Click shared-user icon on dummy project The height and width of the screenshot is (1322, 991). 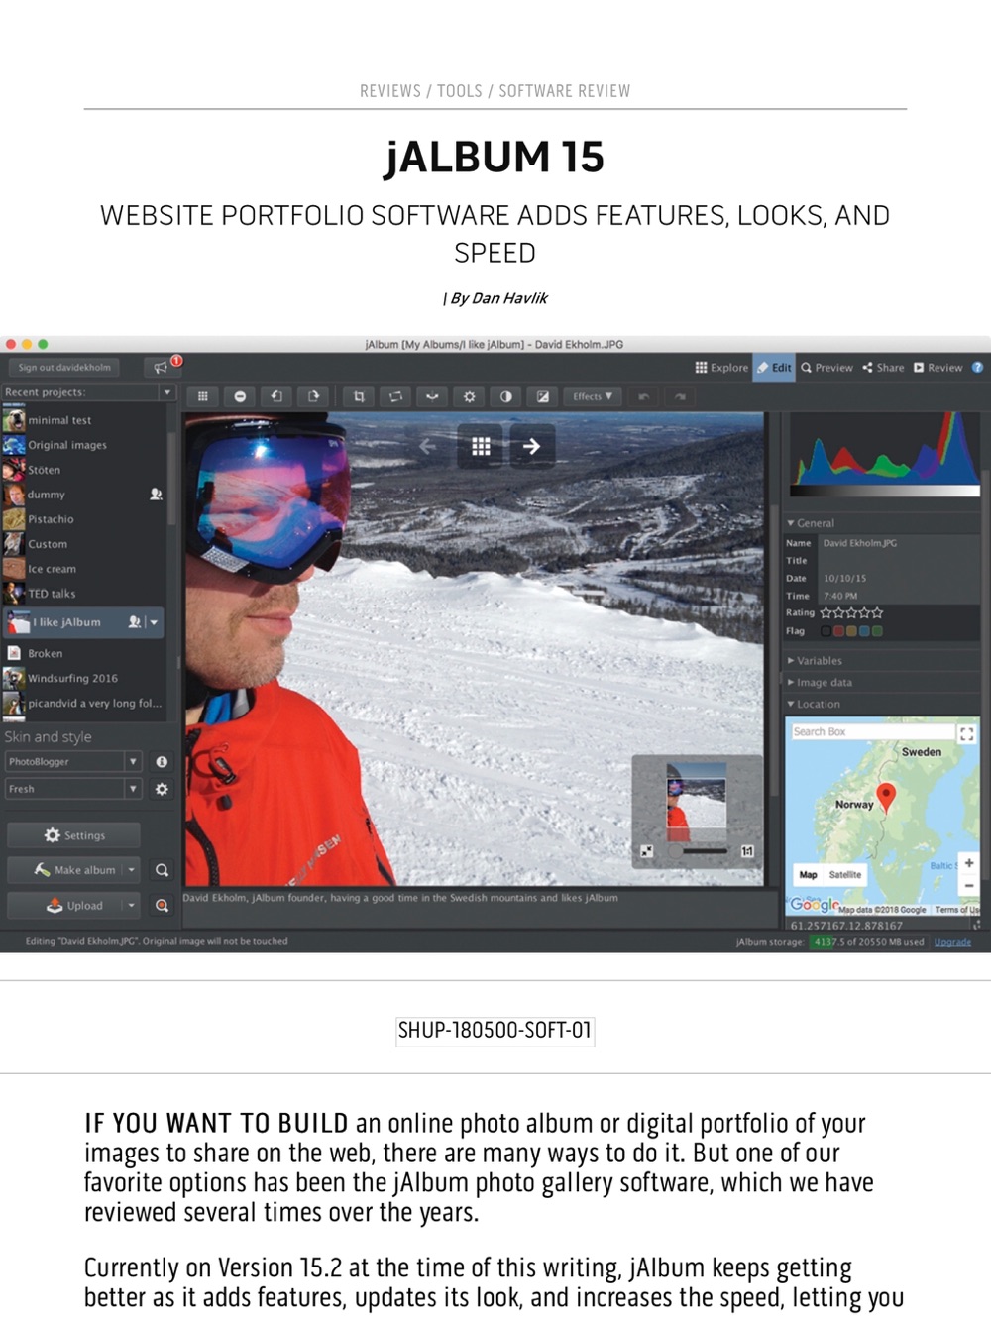[156, 494]
